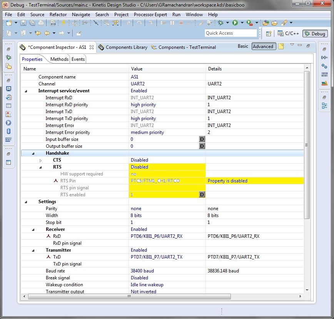Open the Processor Expert menu
The height and width of the screenshot is (319, 334).
[150, 15]
